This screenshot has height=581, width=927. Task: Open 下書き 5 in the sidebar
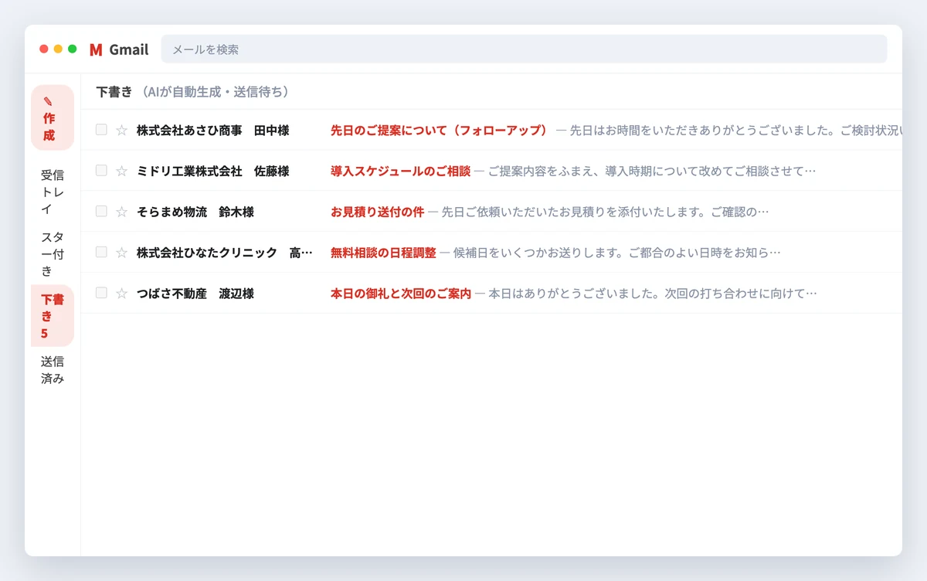pyautogui.click(x=53, y=315)
